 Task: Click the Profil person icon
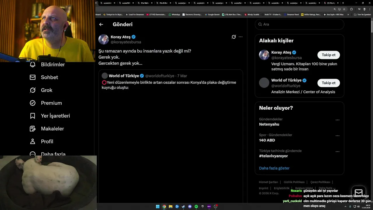[x=33, y=141]
